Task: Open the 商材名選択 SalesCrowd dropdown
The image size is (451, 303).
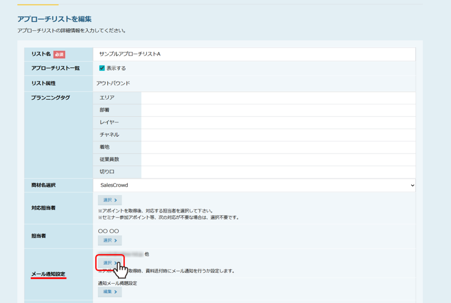Action: point(254,185)
